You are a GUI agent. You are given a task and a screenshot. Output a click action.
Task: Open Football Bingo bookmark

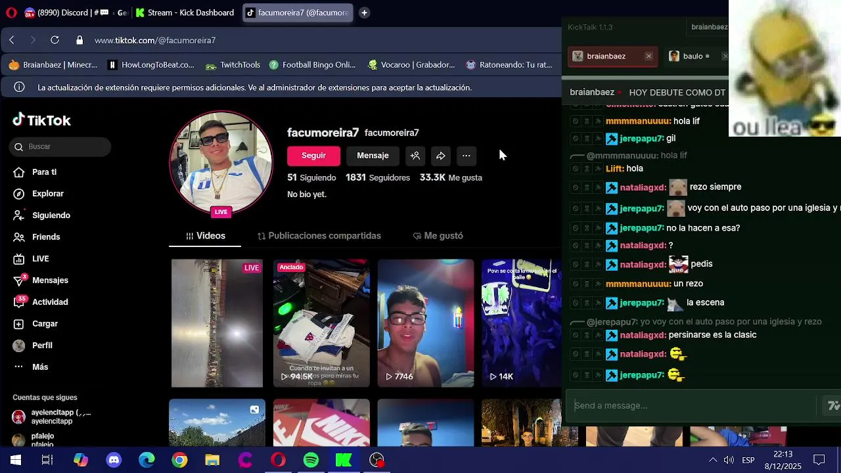(x=311, y=65)
